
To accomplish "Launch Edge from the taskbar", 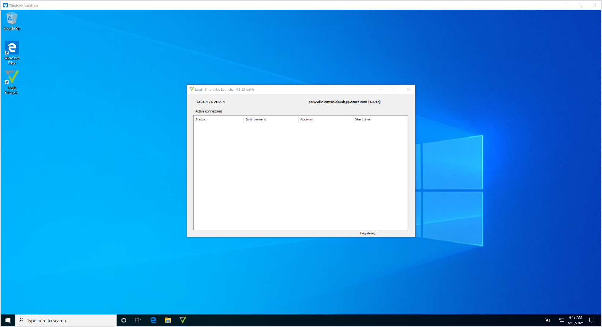I will pyautogui.click(x=153, y=320).
